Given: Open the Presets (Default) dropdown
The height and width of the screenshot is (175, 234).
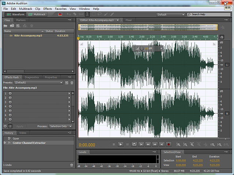Looking at the screenshot, I should (x=38, y=83).
